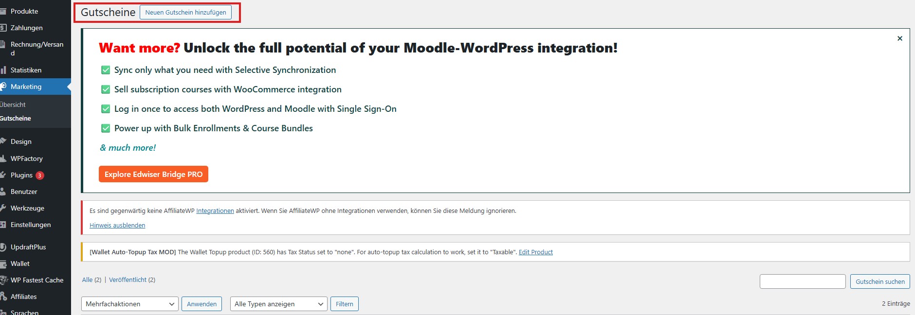The image size is (915, 315).
Task: Click the Gutschein suchen button
Action: pos(880,281)
